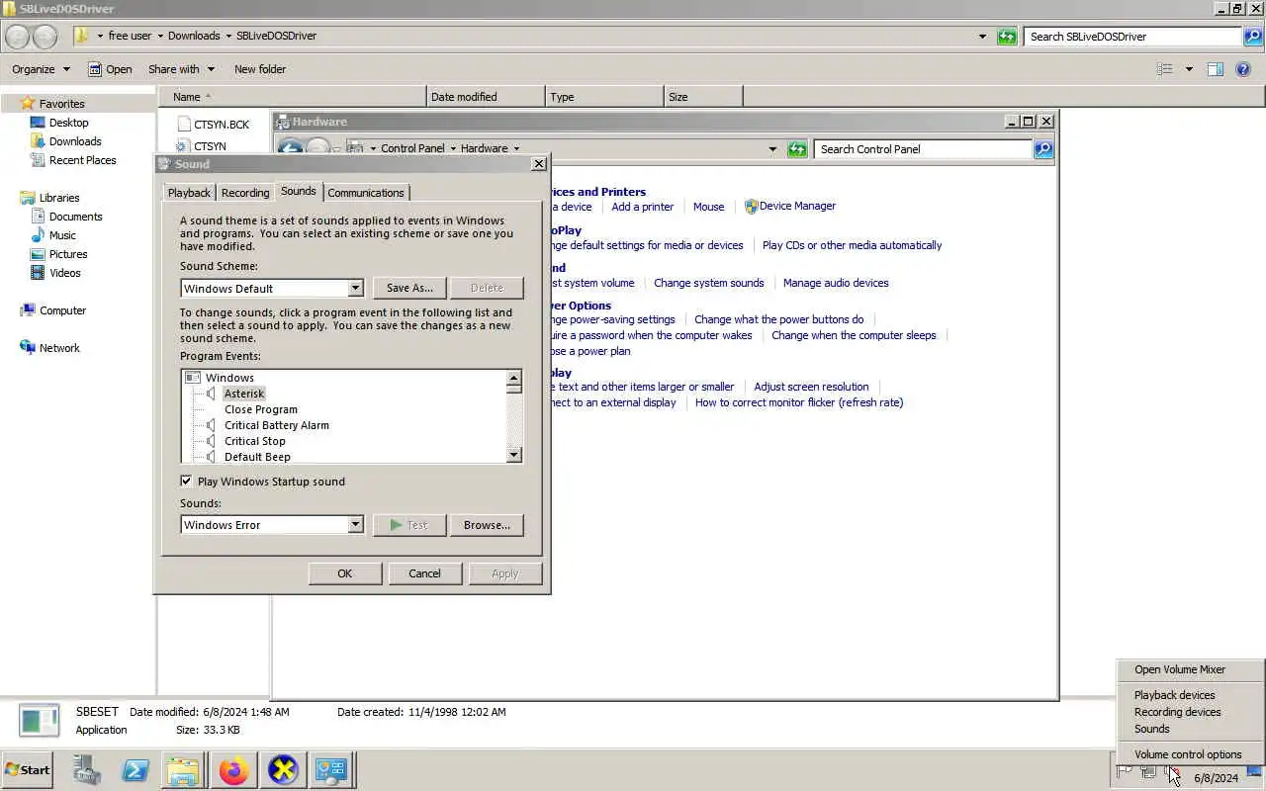Click the CTSYN.BCK file icon
Image resolution: width=1266 pixels, height=791 pixels.
(183, 125)
